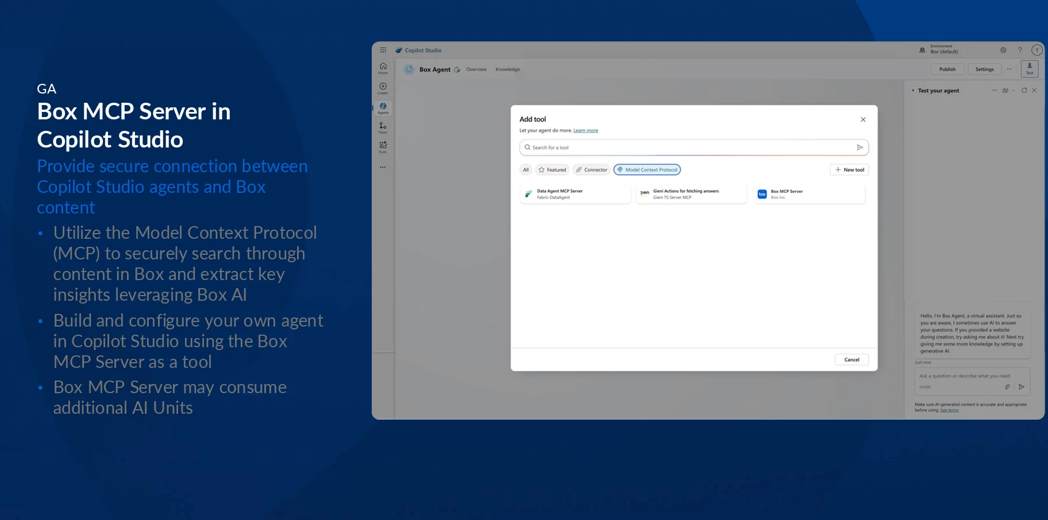Open the Learn more link

point(585,131)
